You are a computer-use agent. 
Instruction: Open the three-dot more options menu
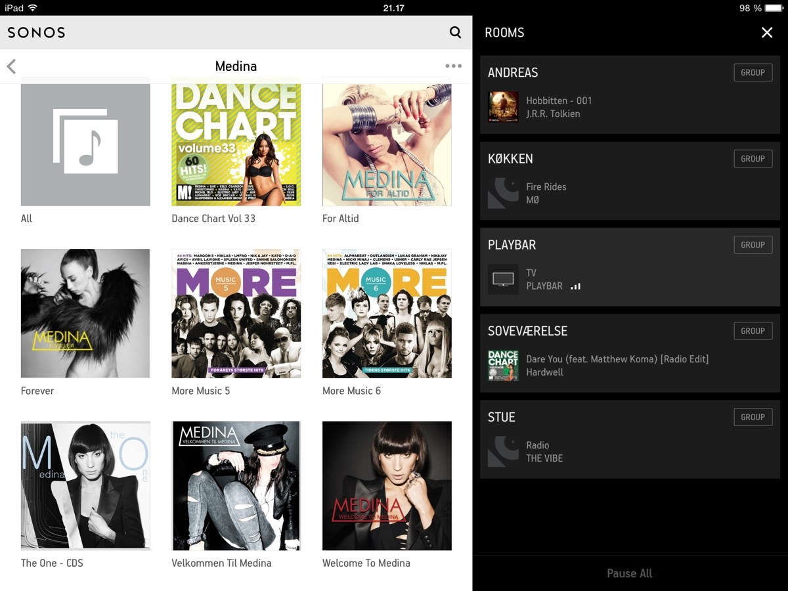[x=453, y=66]
